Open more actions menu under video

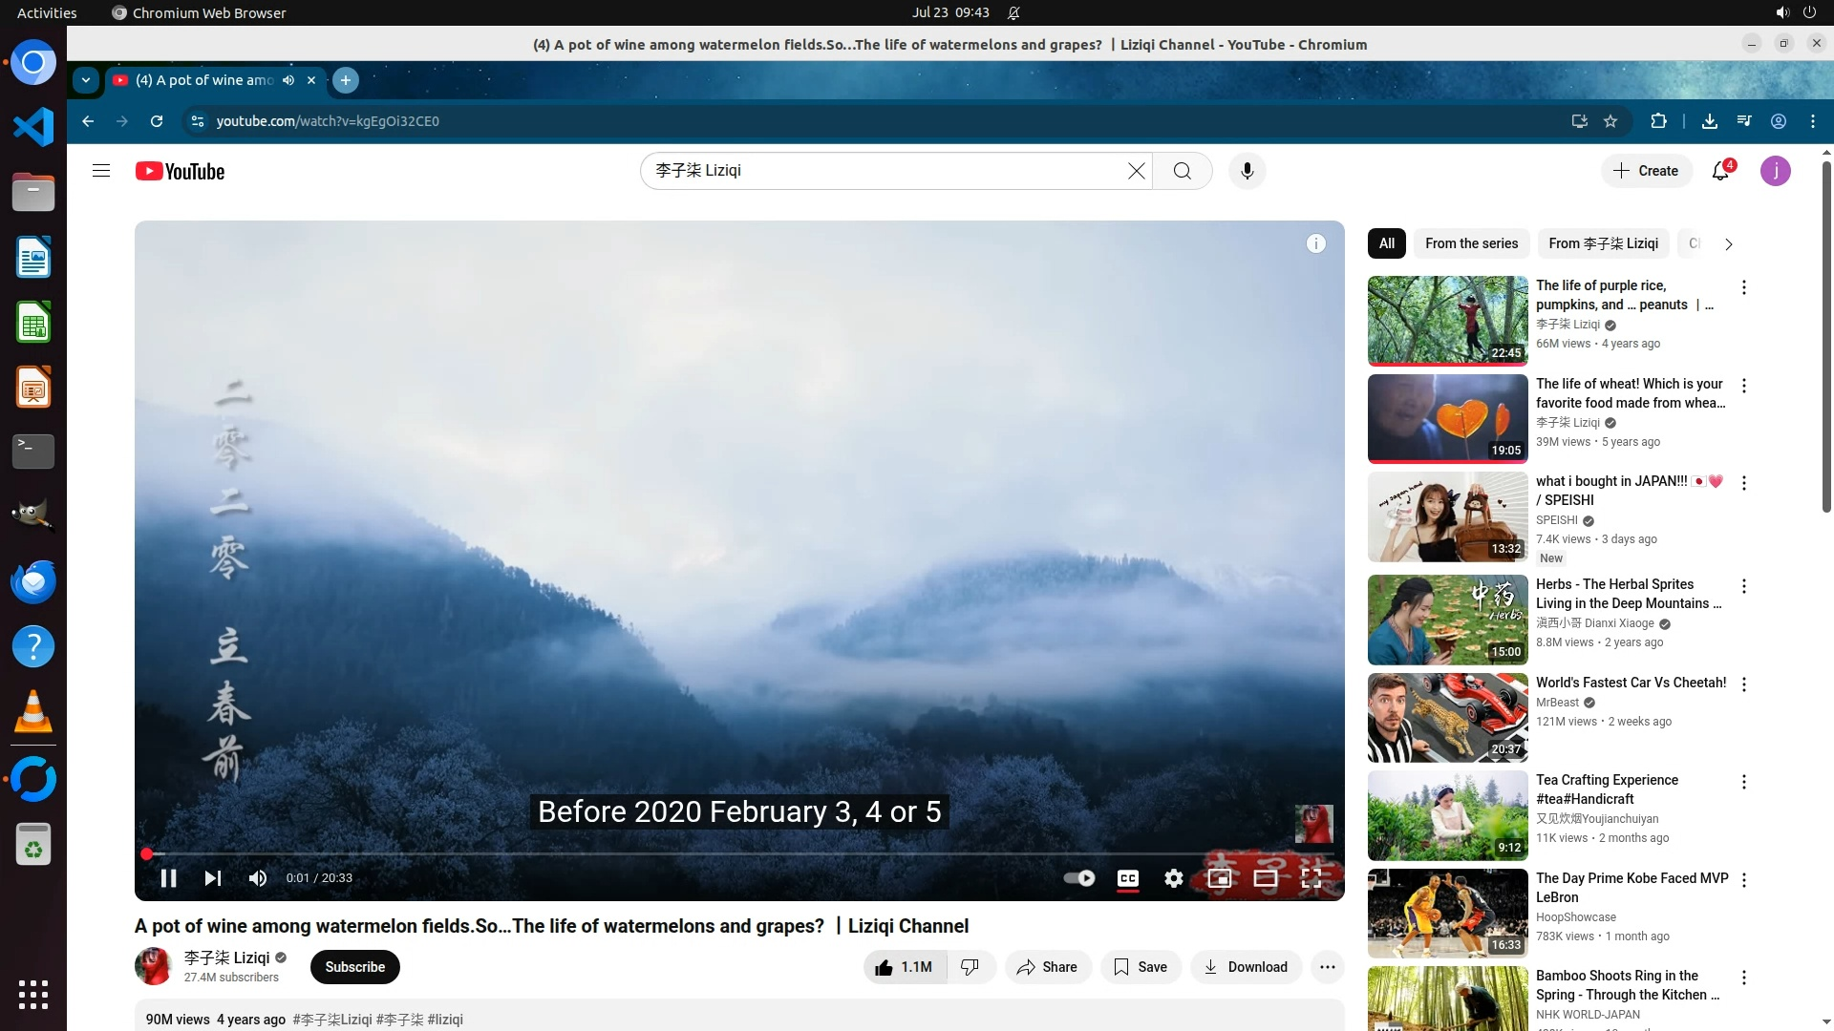(1327, 967)
